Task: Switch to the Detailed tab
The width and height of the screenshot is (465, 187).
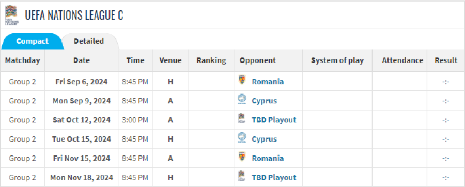Action: (x=89, y=41)
